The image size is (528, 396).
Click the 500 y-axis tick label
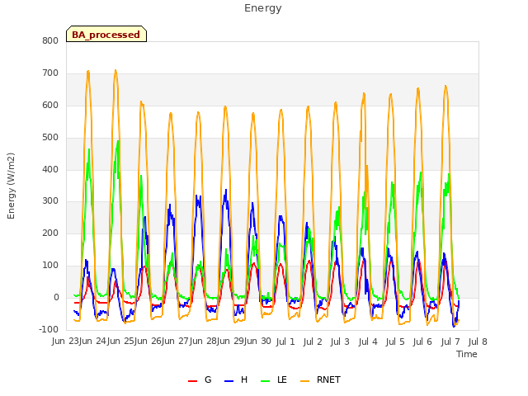coord(50,138)
